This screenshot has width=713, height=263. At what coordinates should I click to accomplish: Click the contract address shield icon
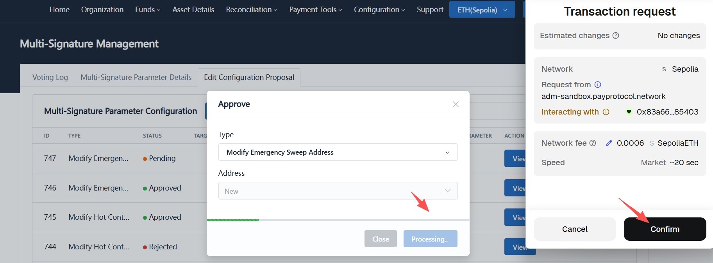629,112
